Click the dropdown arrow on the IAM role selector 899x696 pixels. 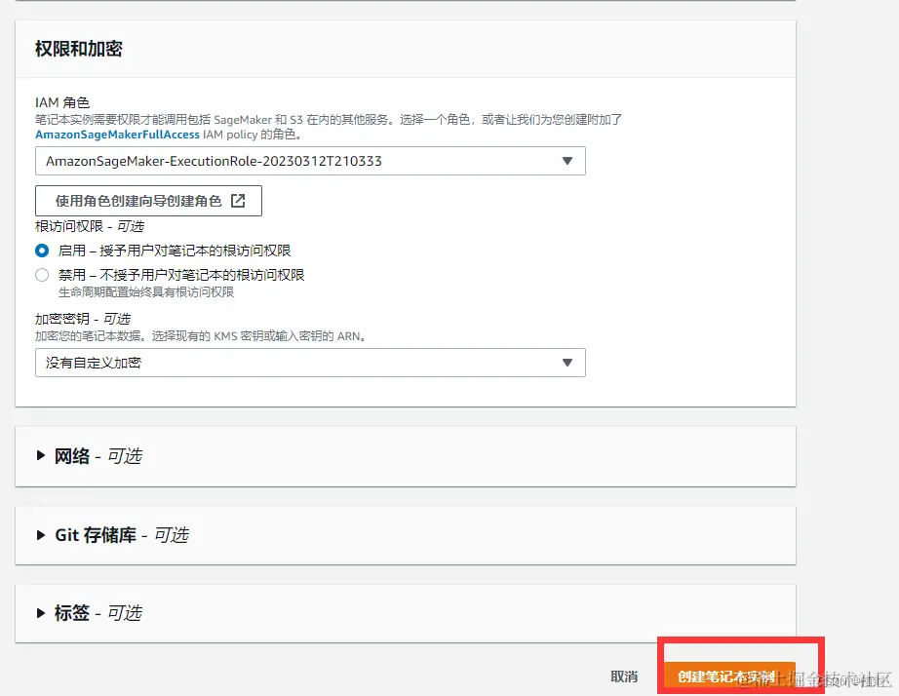click(x=567, y=161)
